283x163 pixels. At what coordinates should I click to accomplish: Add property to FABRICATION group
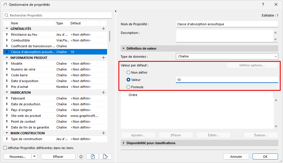pyautogui.click(x=103, y=92)
